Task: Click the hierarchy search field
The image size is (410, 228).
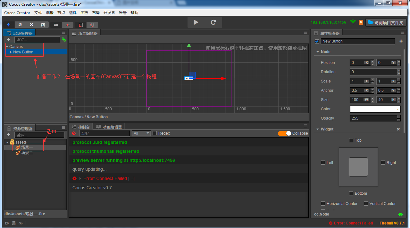Action: (37, 40)
